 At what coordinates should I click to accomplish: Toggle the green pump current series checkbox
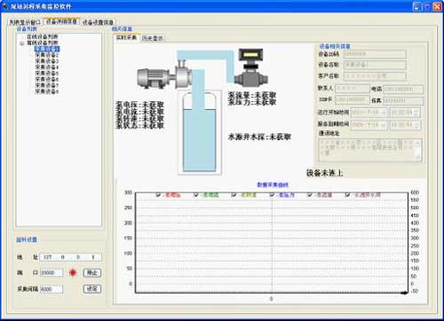click(x=195, y=194)
